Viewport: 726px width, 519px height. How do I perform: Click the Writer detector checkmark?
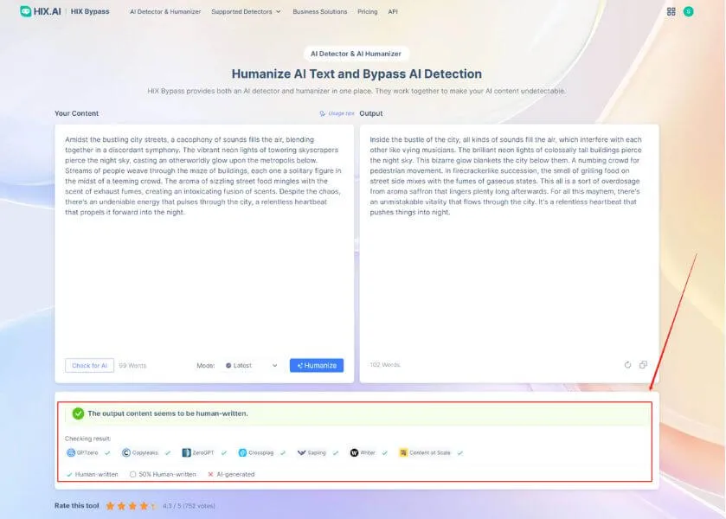(x=382, y=452)
